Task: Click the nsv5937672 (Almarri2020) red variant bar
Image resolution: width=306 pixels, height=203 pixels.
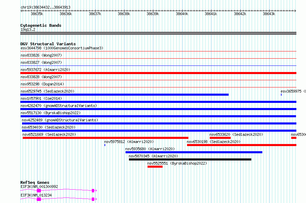Action: (x=158, y=73)
